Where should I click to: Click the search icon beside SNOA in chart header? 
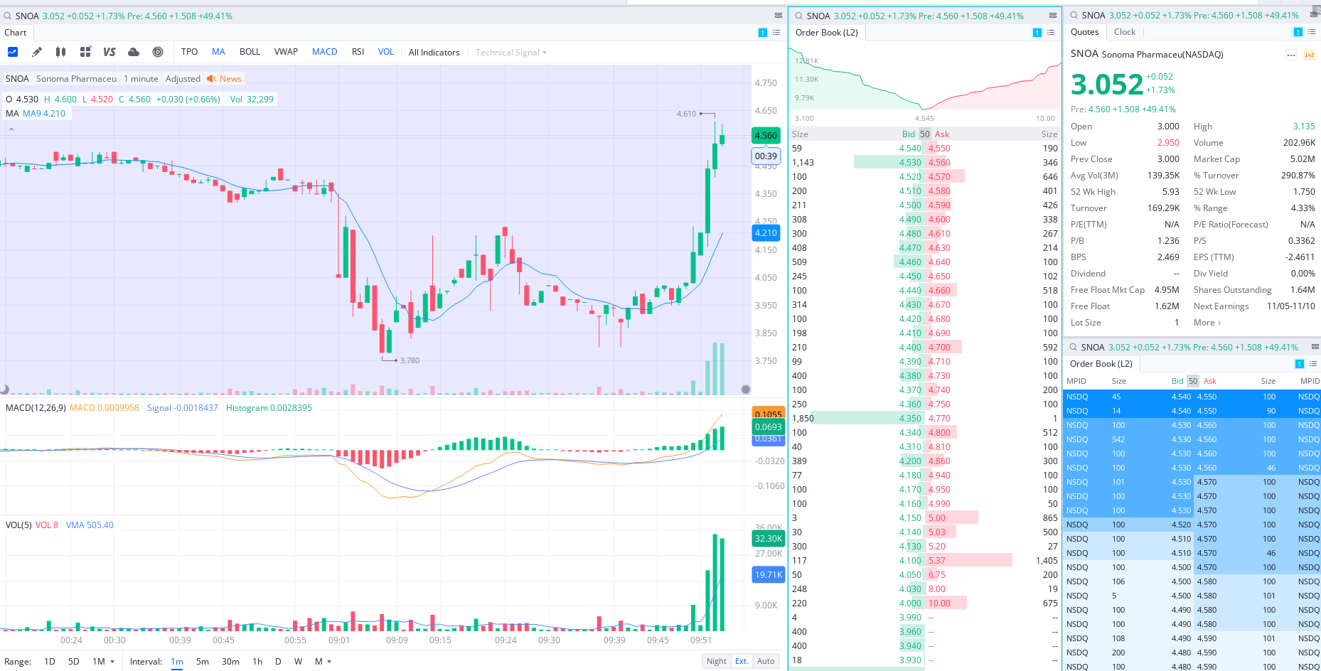[8, 16]
